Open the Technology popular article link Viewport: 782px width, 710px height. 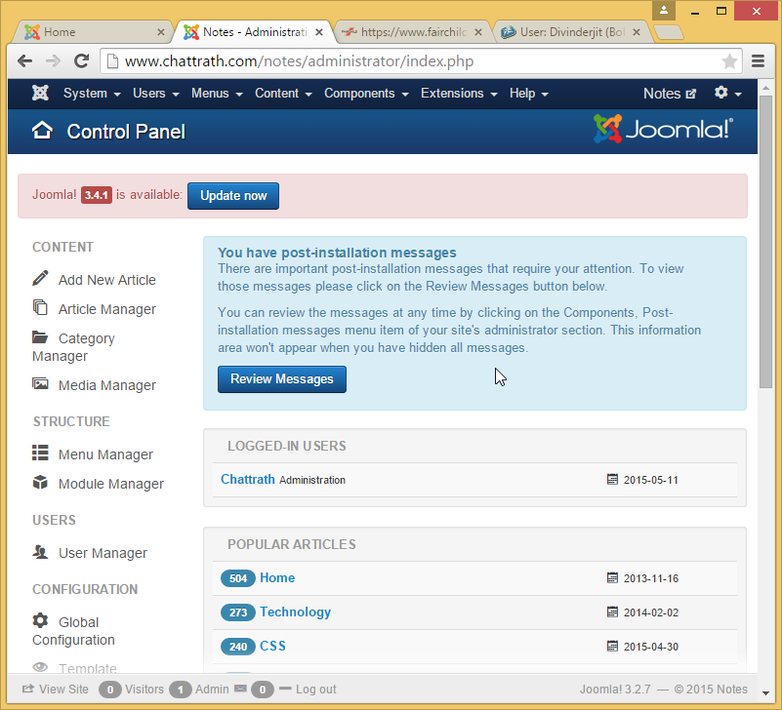click(295, 611)
